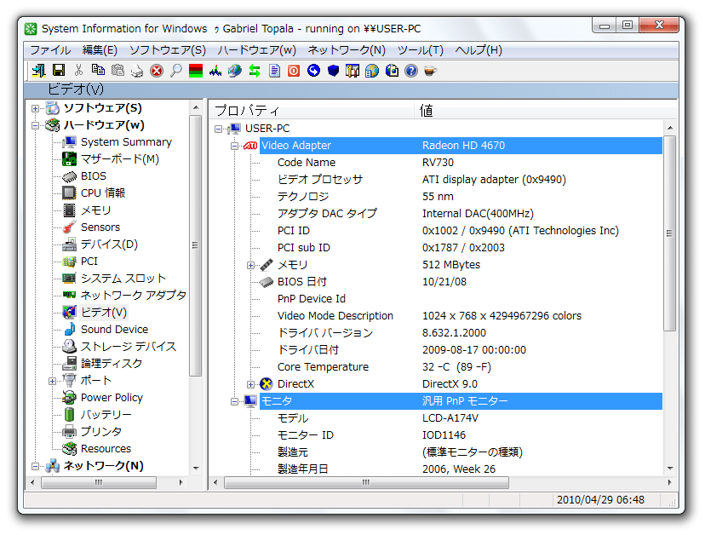Viewport: 705px width, 535px height.
Task: Click the coffee cup icon
Action: pyautogui.click(x=430, y=71)
